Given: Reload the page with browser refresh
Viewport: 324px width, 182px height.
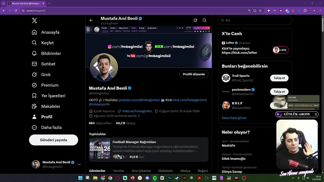Looking at the screenshot, I should [x=16, y=11].
